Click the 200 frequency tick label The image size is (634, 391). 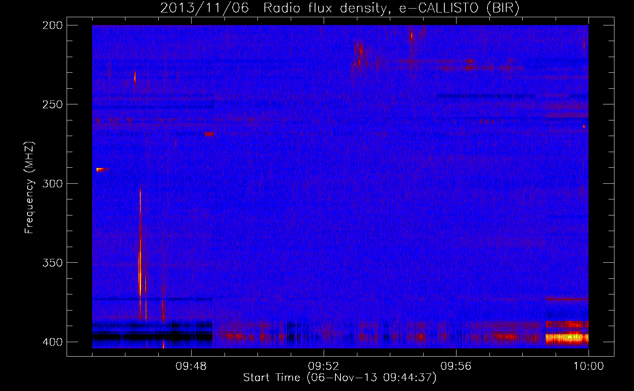[53, 25]
